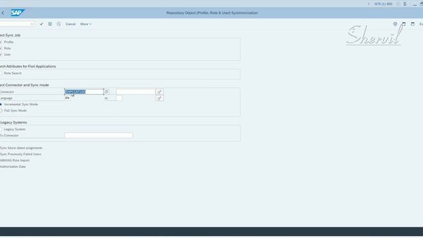
Task: Click the lock icon in title bar
Action: pyautogui.click(x=405, y=4)
